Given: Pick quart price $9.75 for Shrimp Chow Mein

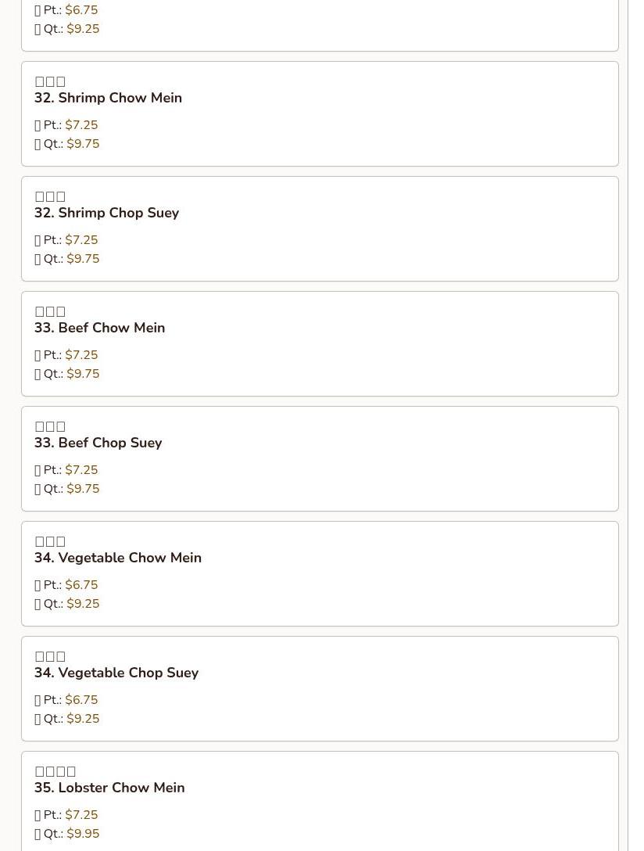Looking at the screenshot, I should pos(83,144).
